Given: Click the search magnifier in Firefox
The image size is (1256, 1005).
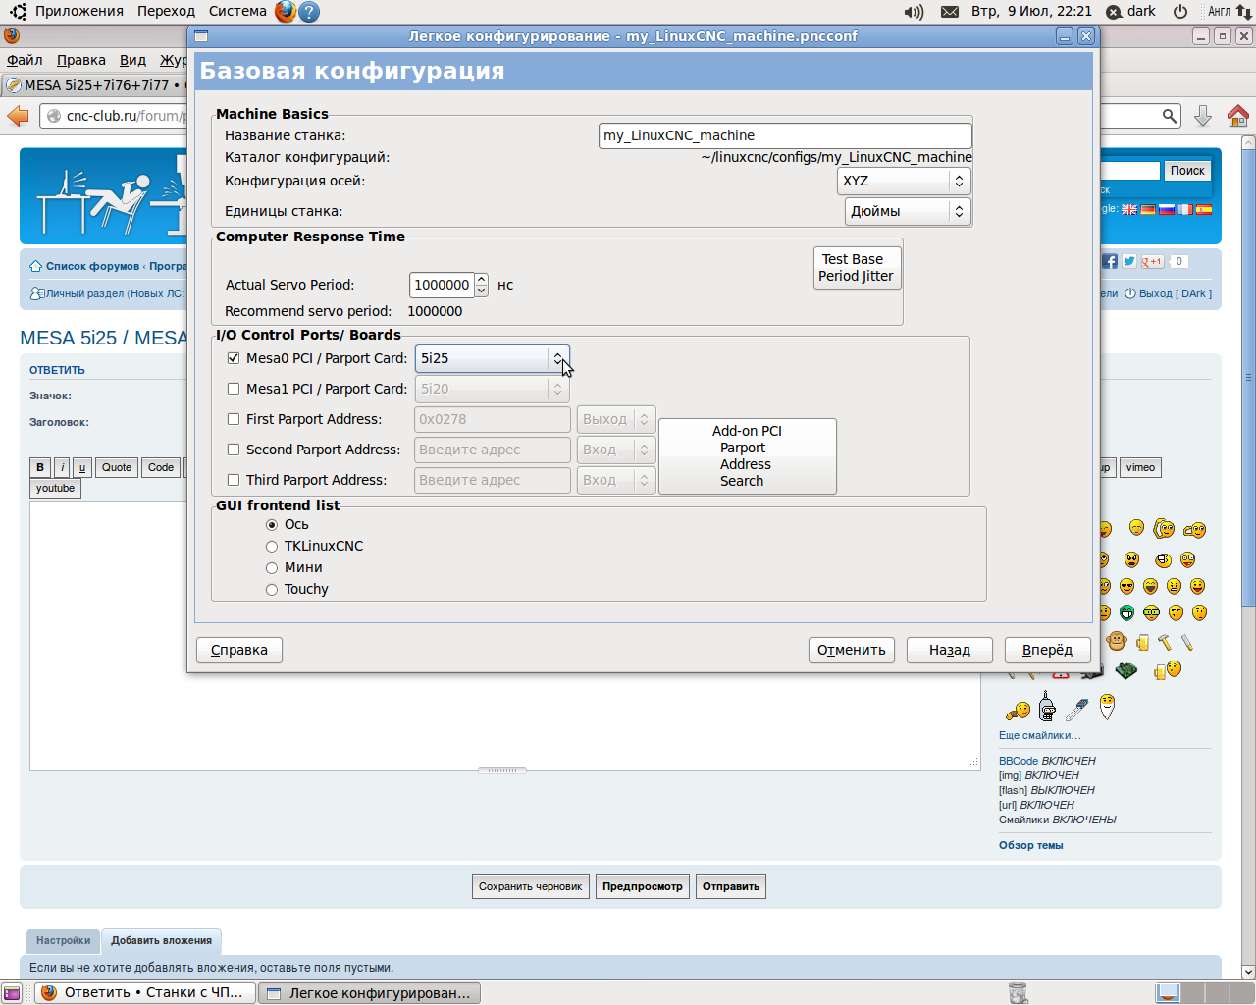Looking at the screenshot, I should click(x=1169, y=116).
